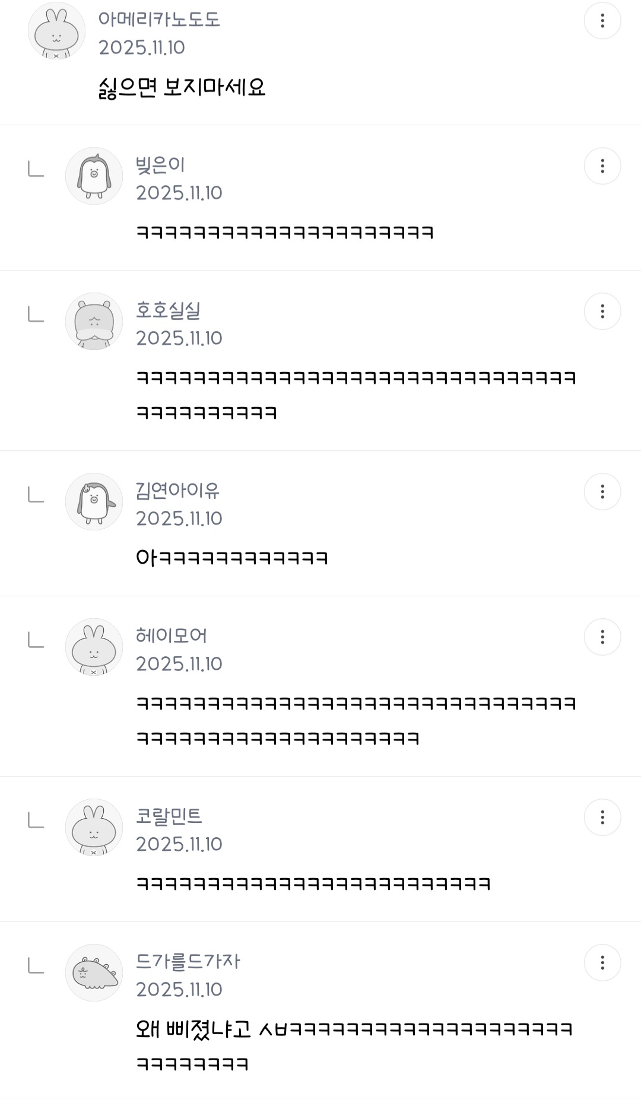Screen dimensions: 641x1100
Task: Open more options for 빛은이's reply
Action: [x=602, y=166]
